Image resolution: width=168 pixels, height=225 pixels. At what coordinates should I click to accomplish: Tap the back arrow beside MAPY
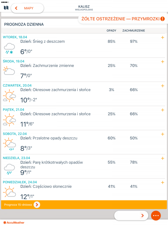pos(16,8)
